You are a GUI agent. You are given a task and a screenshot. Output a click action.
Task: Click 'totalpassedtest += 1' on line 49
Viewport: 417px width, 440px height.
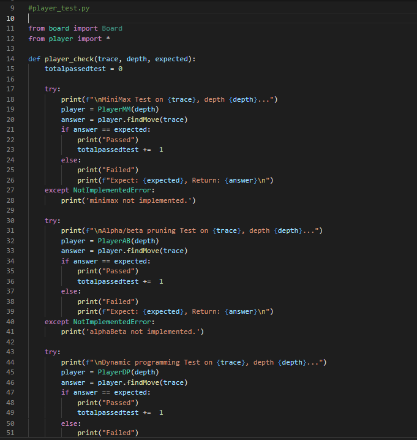(120, 412)
